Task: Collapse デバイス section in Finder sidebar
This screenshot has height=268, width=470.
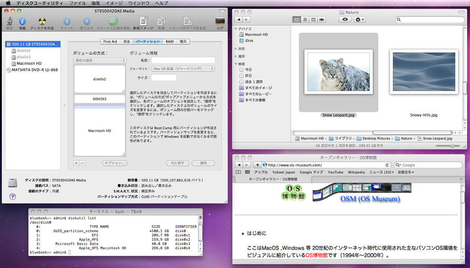Action: (x=236, y=29)
